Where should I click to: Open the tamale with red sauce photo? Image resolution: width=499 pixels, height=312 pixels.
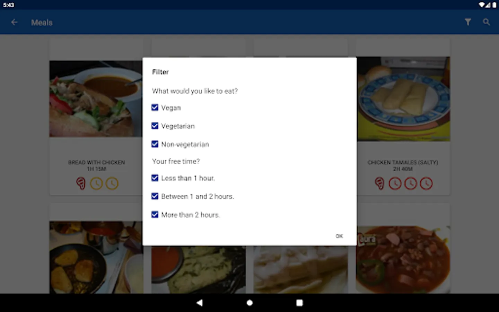(x=199, y=270)
